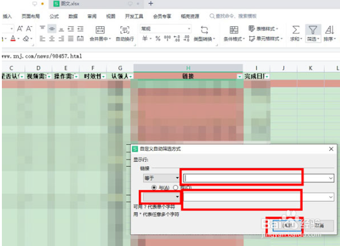
Task: Open the font color dropdown arrow
Action: pyautogui.click(x=18, y=39)
